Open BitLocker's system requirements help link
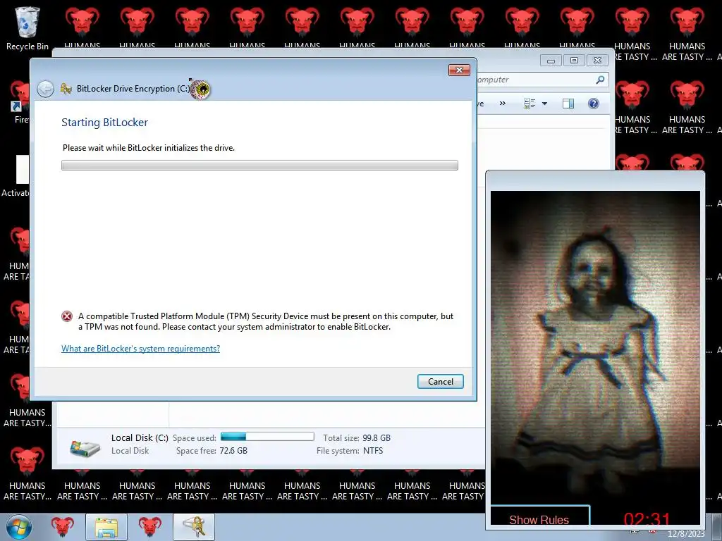Viewport: 722px width, 541px height. (140, 349)
